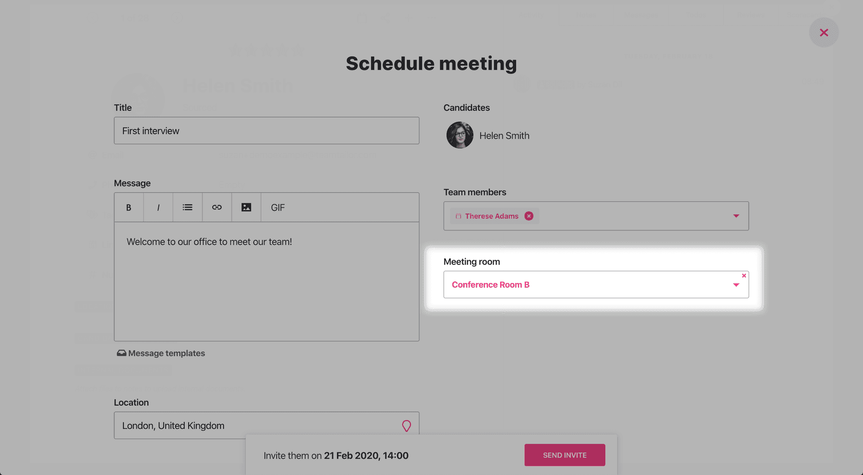
Task: Select the Conference Room B field
Action: tap(596, 285)
